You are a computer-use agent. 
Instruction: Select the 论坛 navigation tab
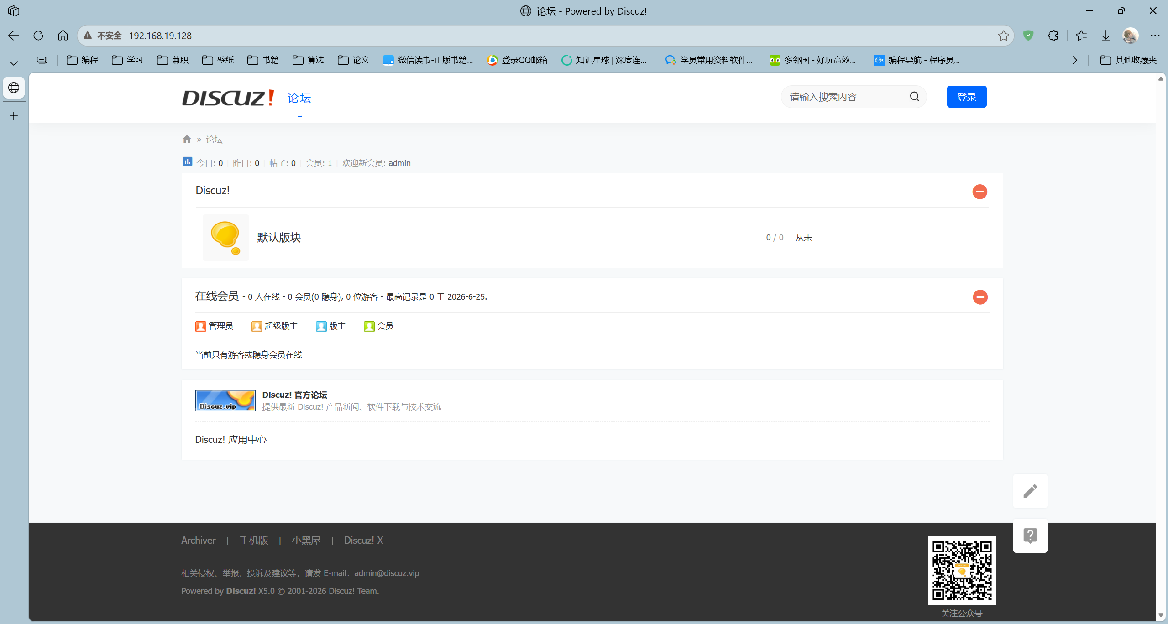point(299,98)
